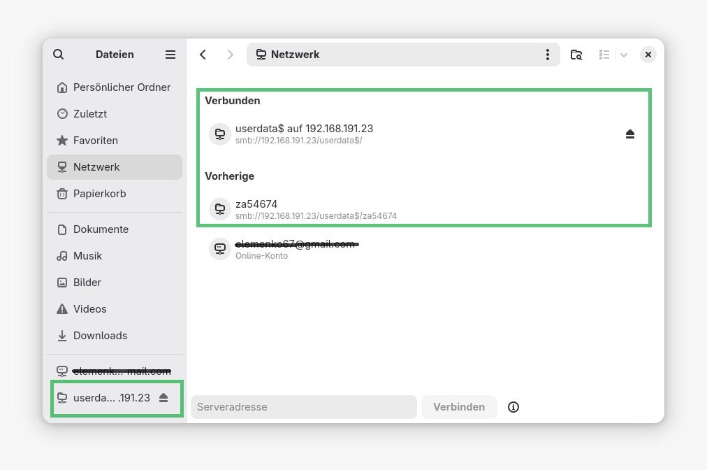Image resolution: width=707 pixels, height=470 pixels.
Task: Toggle the list view icon
Action: coord(604,55)
